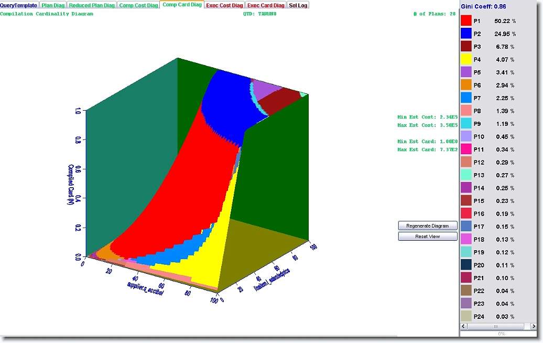Switch to the Plan Diag tab
Screen dimensions: 543x343
(x=53, y=5)
